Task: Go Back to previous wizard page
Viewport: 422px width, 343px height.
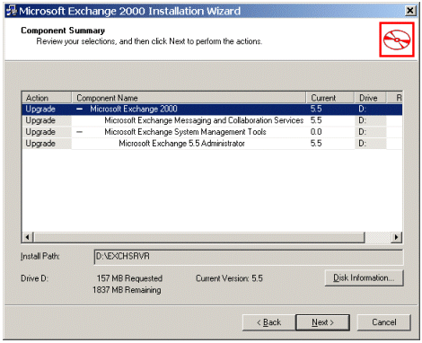Action: (268, 322)
